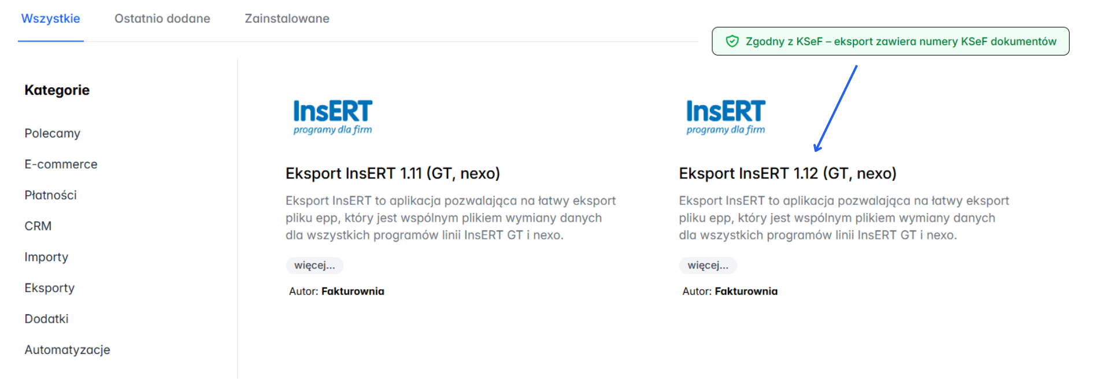Click author Fakturownia under Eksport InsERT 1.11

(353, 291)
